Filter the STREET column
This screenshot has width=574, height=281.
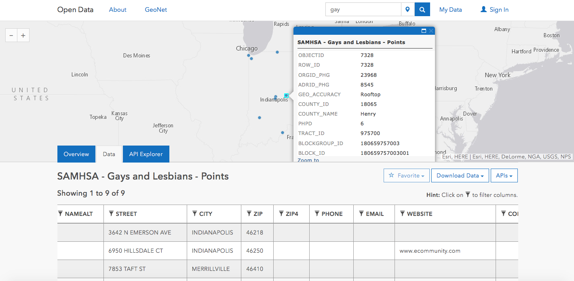[x=111, y=213]
